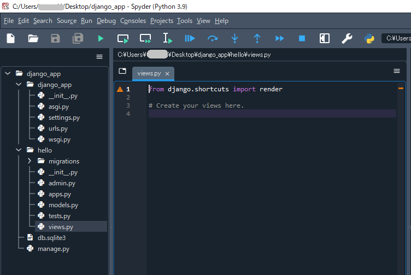Open the Run menu
The image size is (411, 275).
point(86,21)
